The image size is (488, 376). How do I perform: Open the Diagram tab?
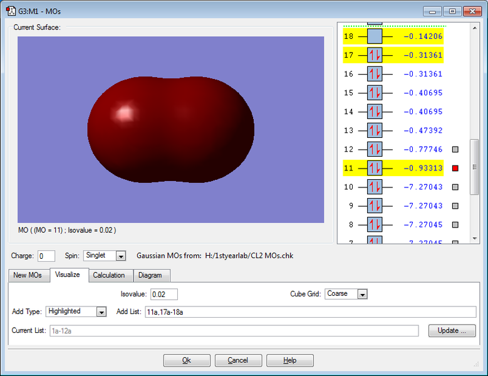coord(150,275)
